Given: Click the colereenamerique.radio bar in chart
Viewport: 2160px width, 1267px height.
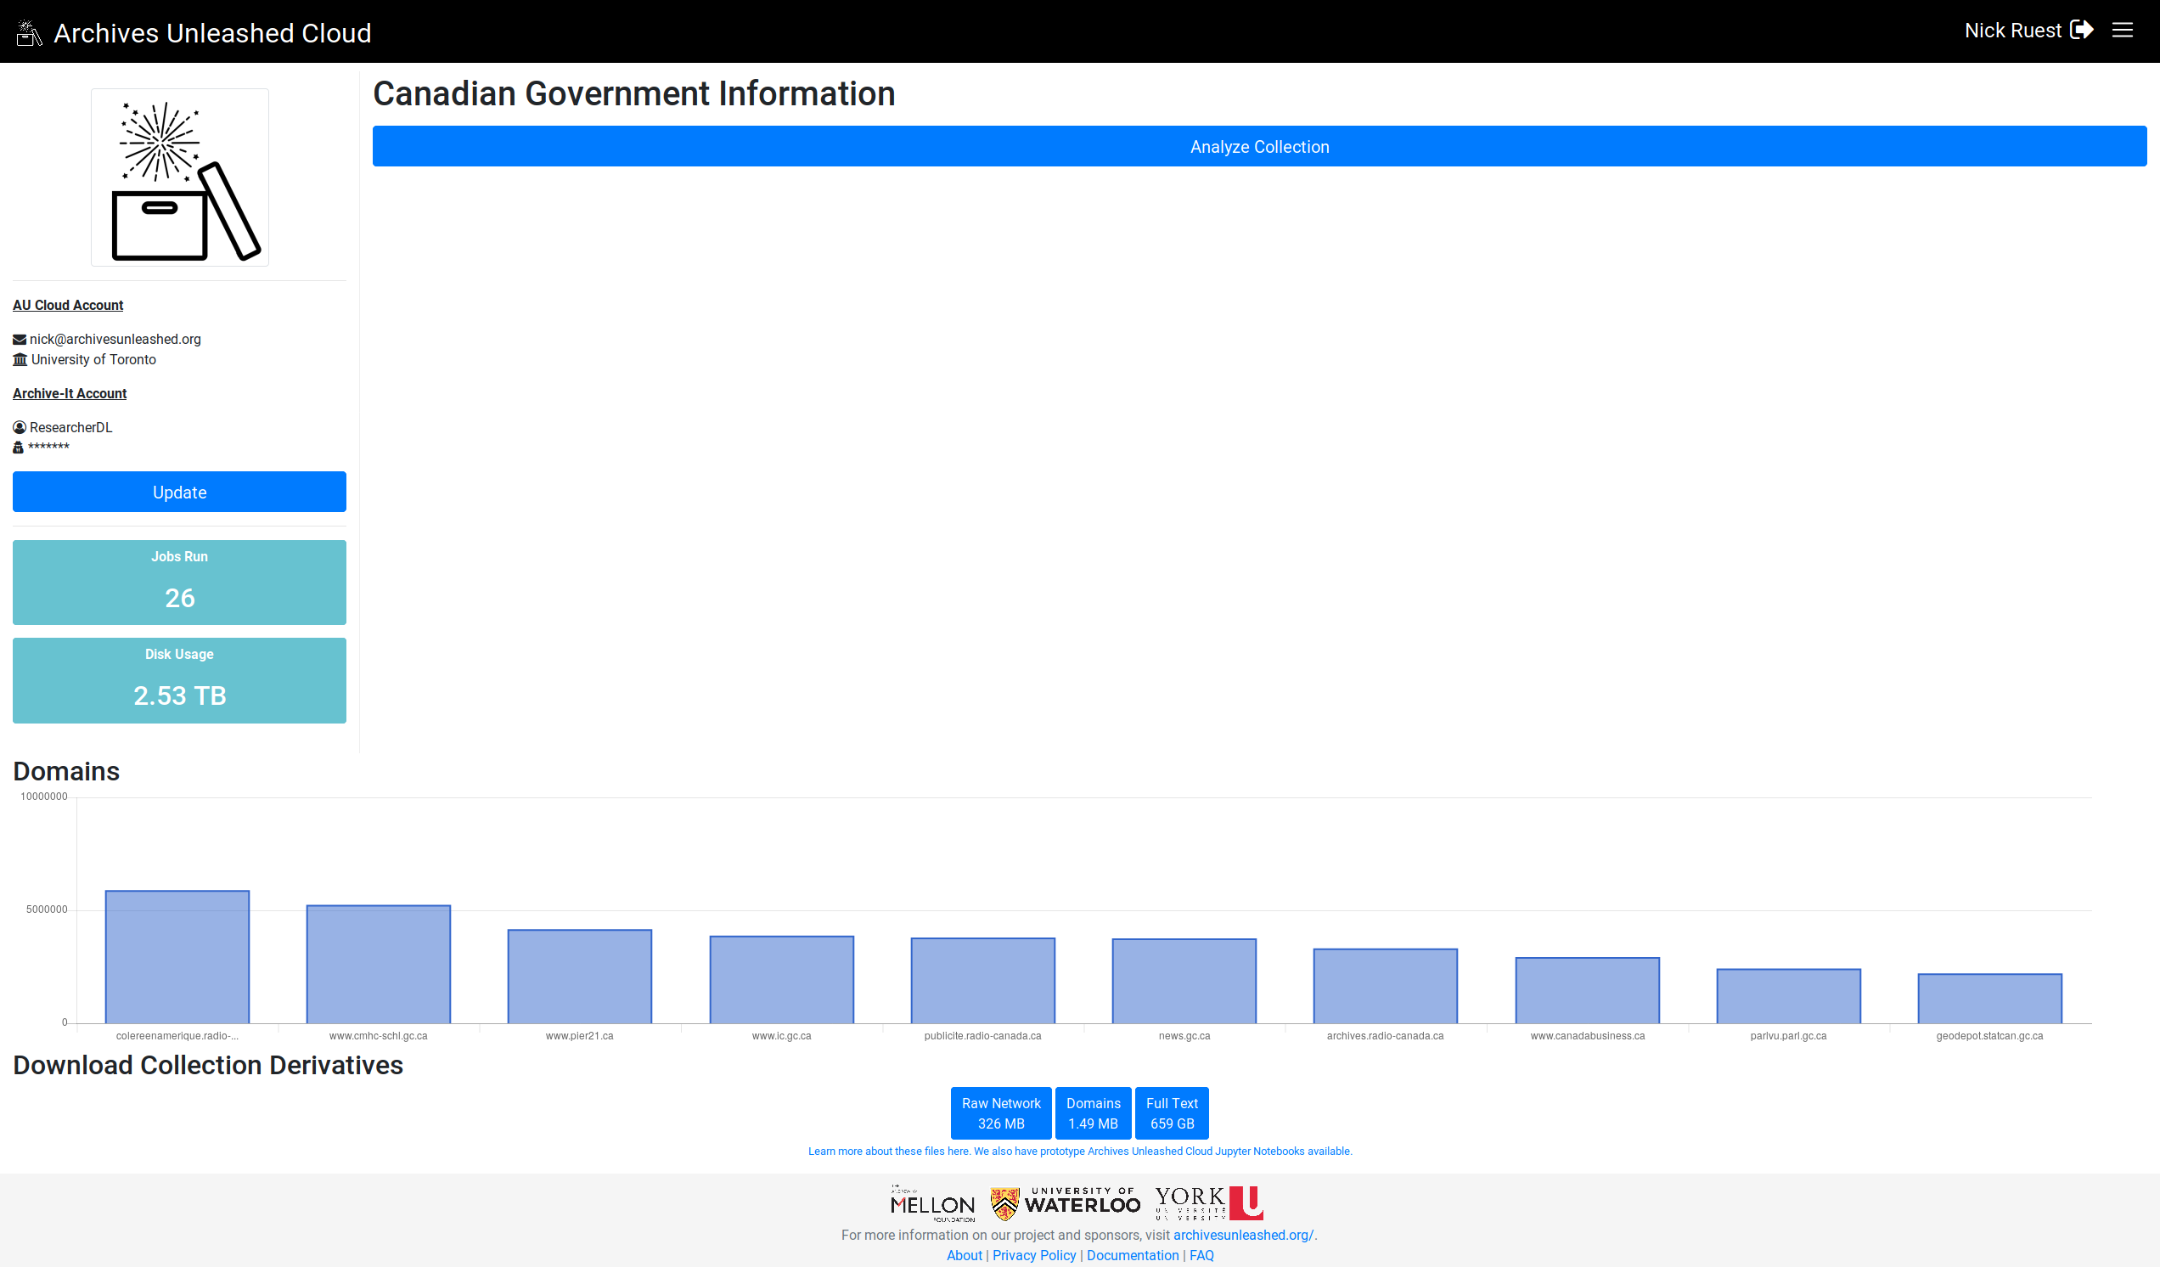Looking at the screenshot, I should pos(177,958).
